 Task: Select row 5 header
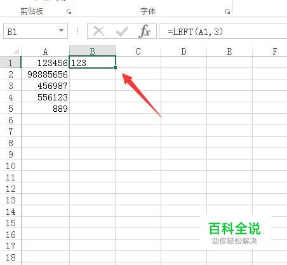(x=11, y=108)
